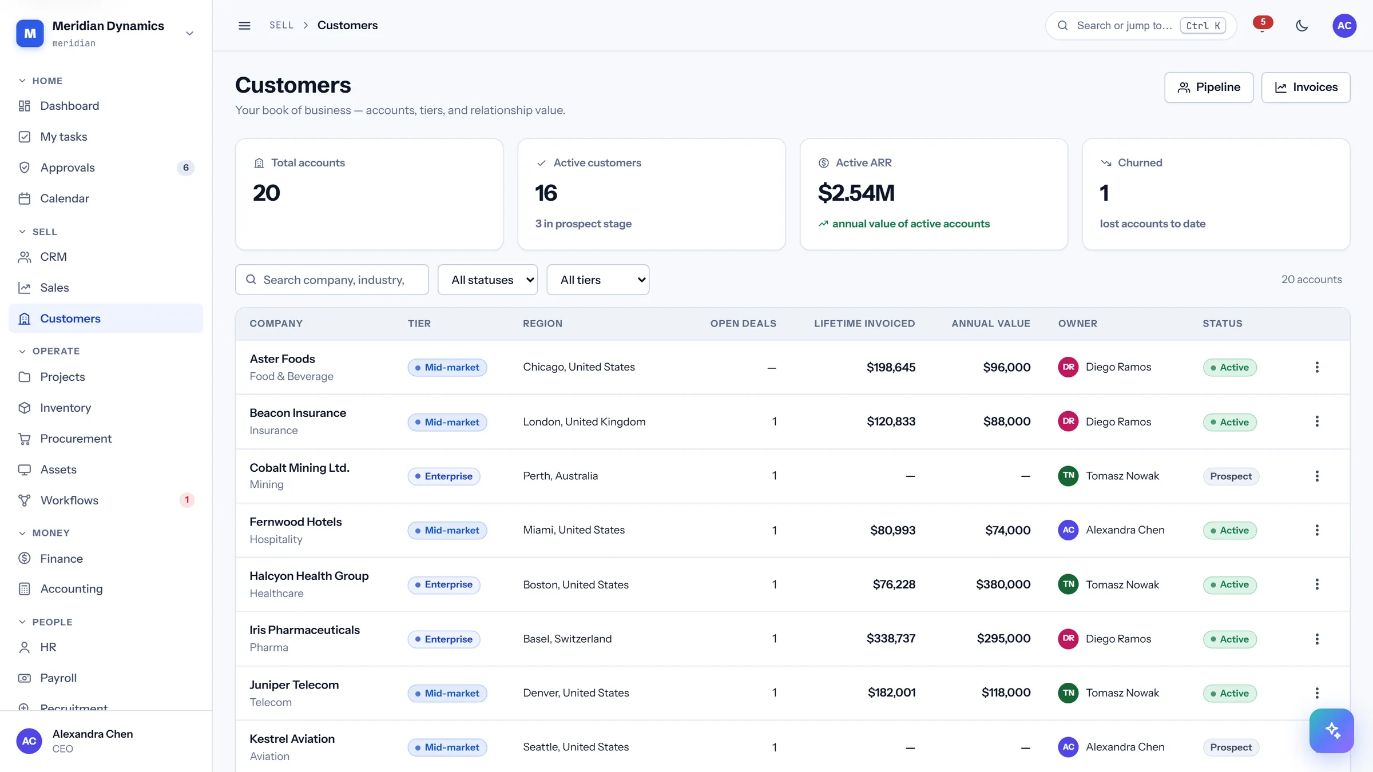Sort by LIFETIME INVOICED column header
Screen dimensions: 1373x772
pyautogui.click(x=864, y=324)
